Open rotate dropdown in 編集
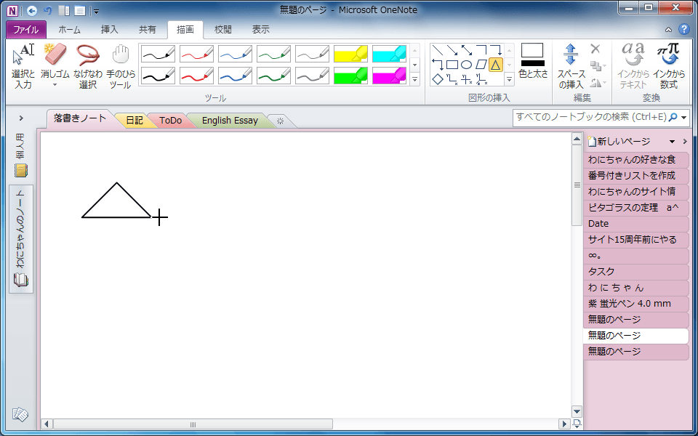The image size is (698, 436). 598,82
